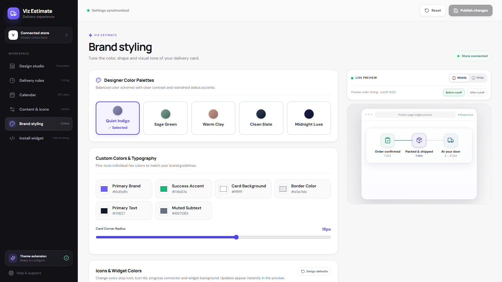
Task: Restore Design defaults for icons
Action: pyautogui.click(x=314, y=271)
